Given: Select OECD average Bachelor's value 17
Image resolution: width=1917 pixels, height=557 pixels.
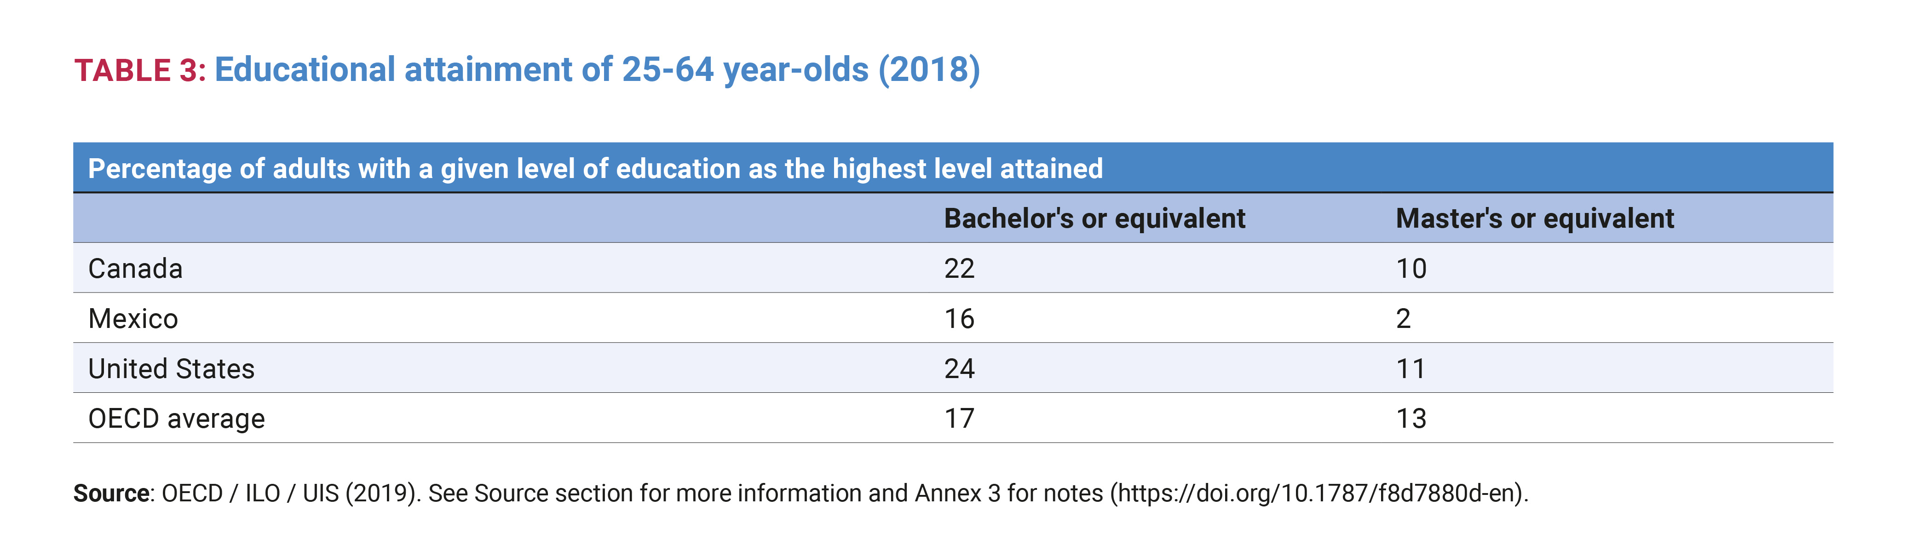Looking at the screenshot, I should click(959, 419).
